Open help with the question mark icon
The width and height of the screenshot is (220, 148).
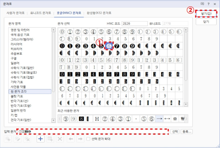(208, 4)
